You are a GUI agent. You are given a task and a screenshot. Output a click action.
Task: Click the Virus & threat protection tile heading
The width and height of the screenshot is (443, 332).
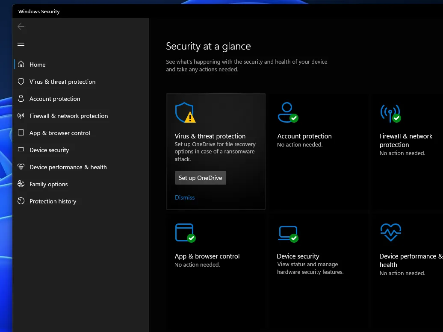point(210,136)
